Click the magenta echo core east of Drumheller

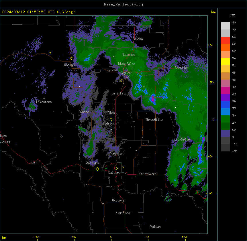click(203, 139)
